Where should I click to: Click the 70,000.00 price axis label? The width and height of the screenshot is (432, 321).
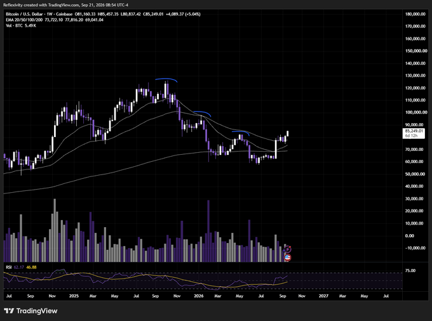[414, 149]
